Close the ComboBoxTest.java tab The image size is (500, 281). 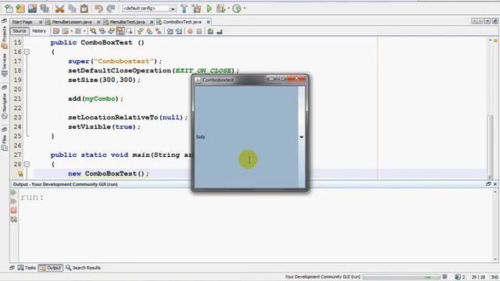coord(209,22)
